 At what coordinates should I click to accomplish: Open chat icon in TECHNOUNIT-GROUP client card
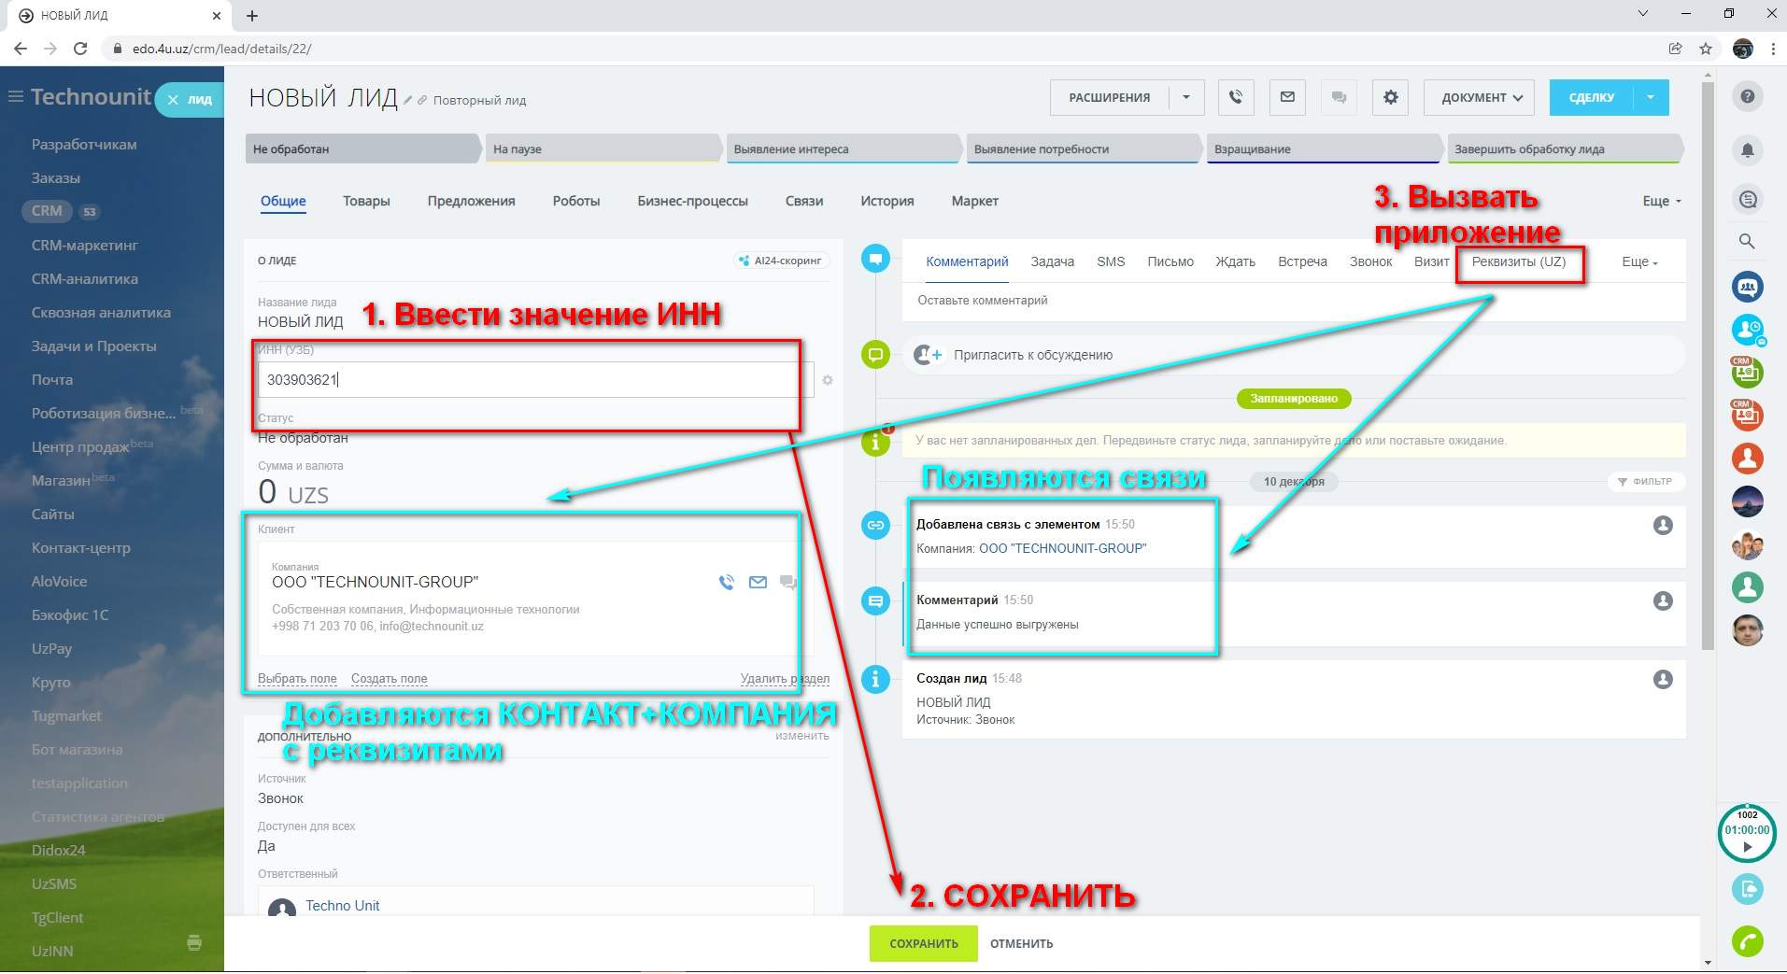click(788, 583)
